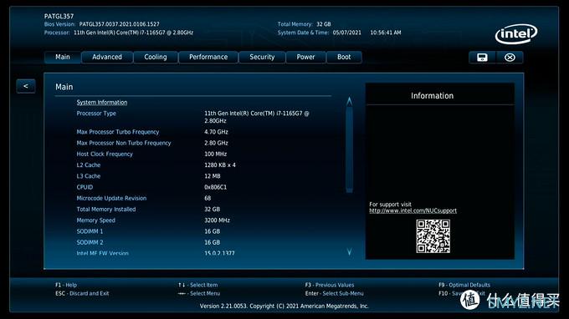Image resolution: width=569 pixels, height=319 pixels.
Task: Open the Cooling tab
Action: [156, 58]
